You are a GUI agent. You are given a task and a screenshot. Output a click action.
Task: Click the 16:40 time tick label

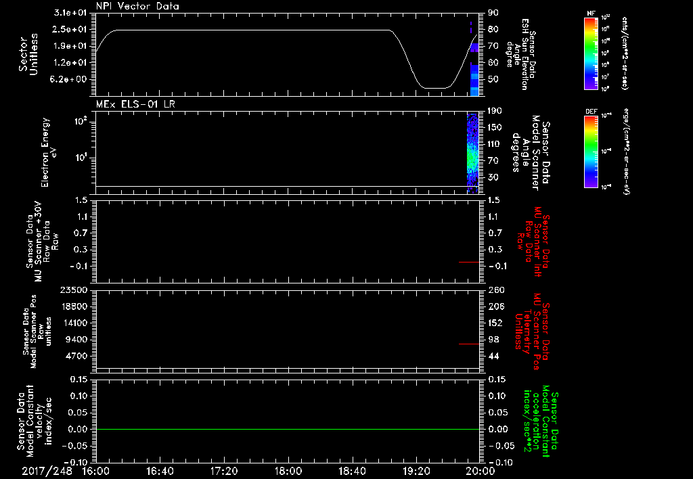click(x=160, y=471)
